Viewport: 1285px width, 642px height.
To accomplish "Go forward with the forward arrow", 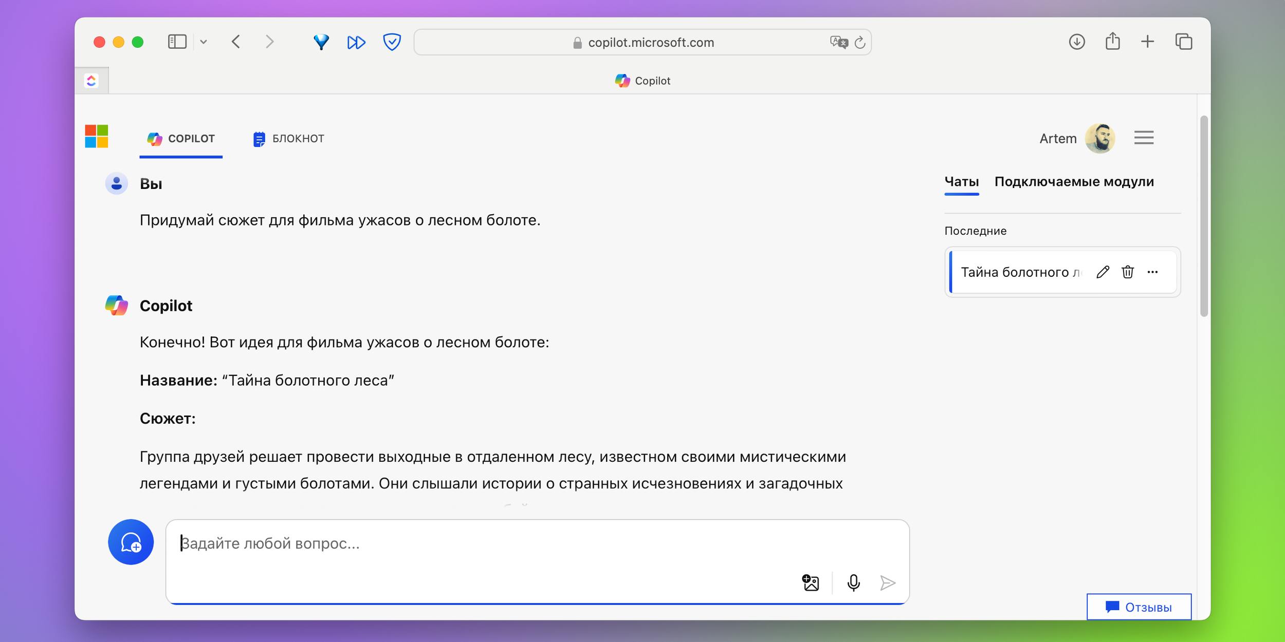I will point(269,42).
